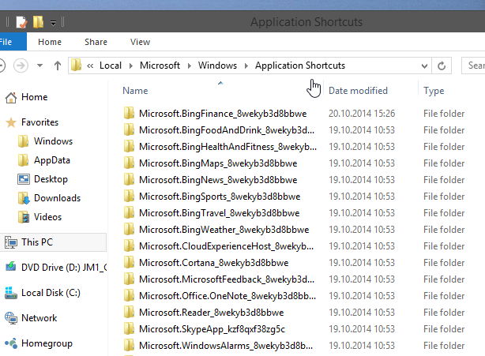Click the Forward navigation arrow

pyautogui.click(x=21, y=66)
